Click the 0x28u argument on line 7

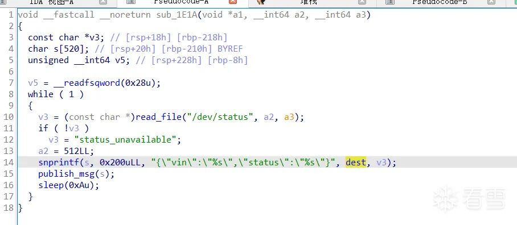point(138,83)
